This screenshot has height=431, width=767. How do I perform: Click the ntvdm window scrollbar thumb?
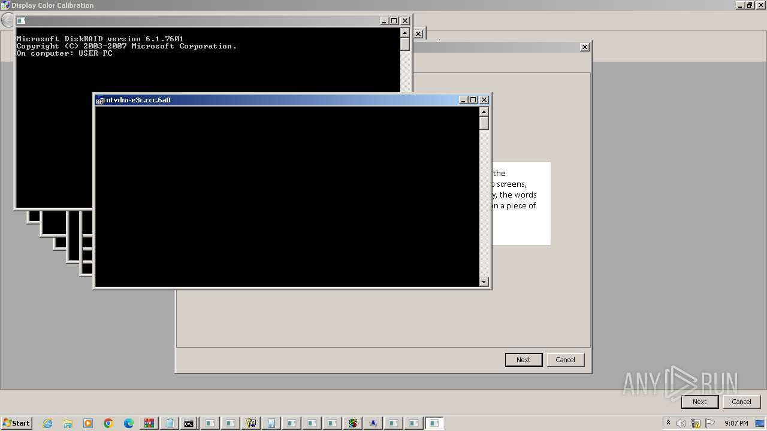(x=484, y=123)
